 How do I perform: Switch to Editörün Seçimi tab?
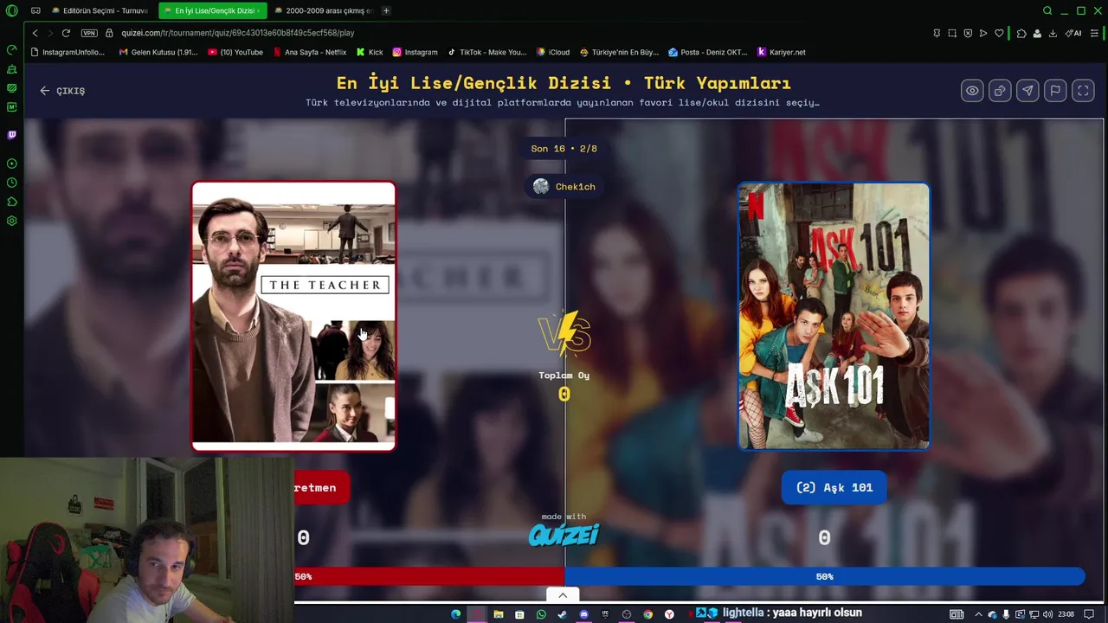point(100,10)
